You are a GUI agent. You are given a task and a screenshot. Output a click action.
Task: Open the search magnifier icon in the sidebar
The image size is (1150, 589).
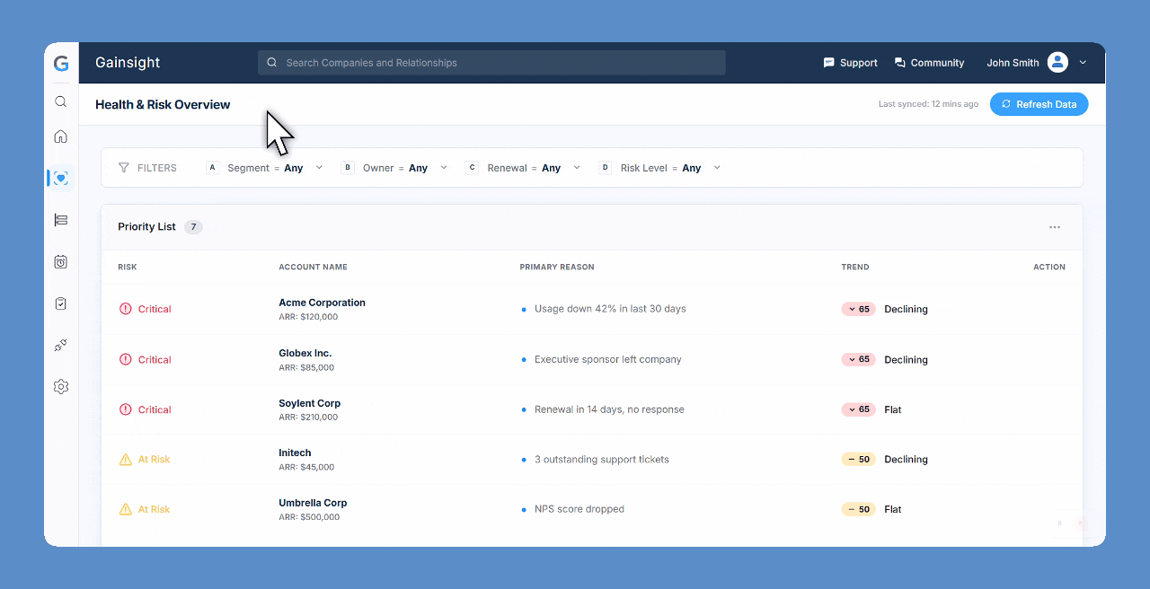tap(60, 101)
